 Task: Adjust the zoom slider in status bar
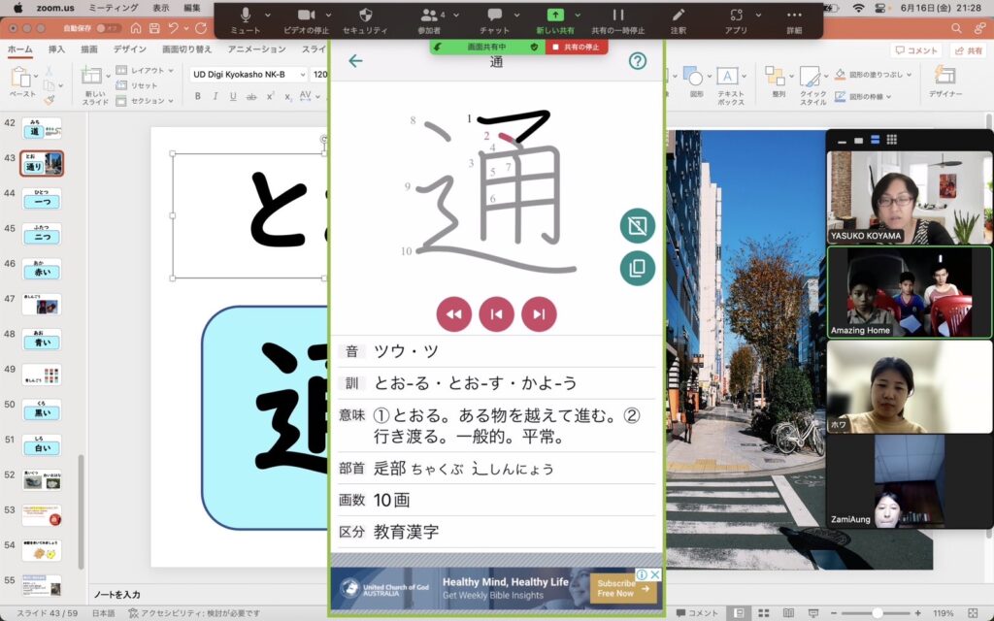[x=877, y=613]
